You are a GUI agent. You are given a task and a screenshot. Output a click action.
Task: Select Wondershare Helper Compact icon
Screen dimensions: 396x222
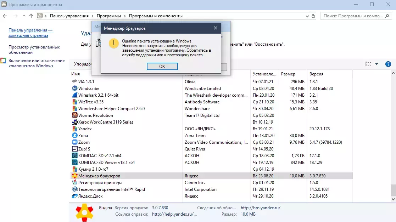tap(74, 108)
